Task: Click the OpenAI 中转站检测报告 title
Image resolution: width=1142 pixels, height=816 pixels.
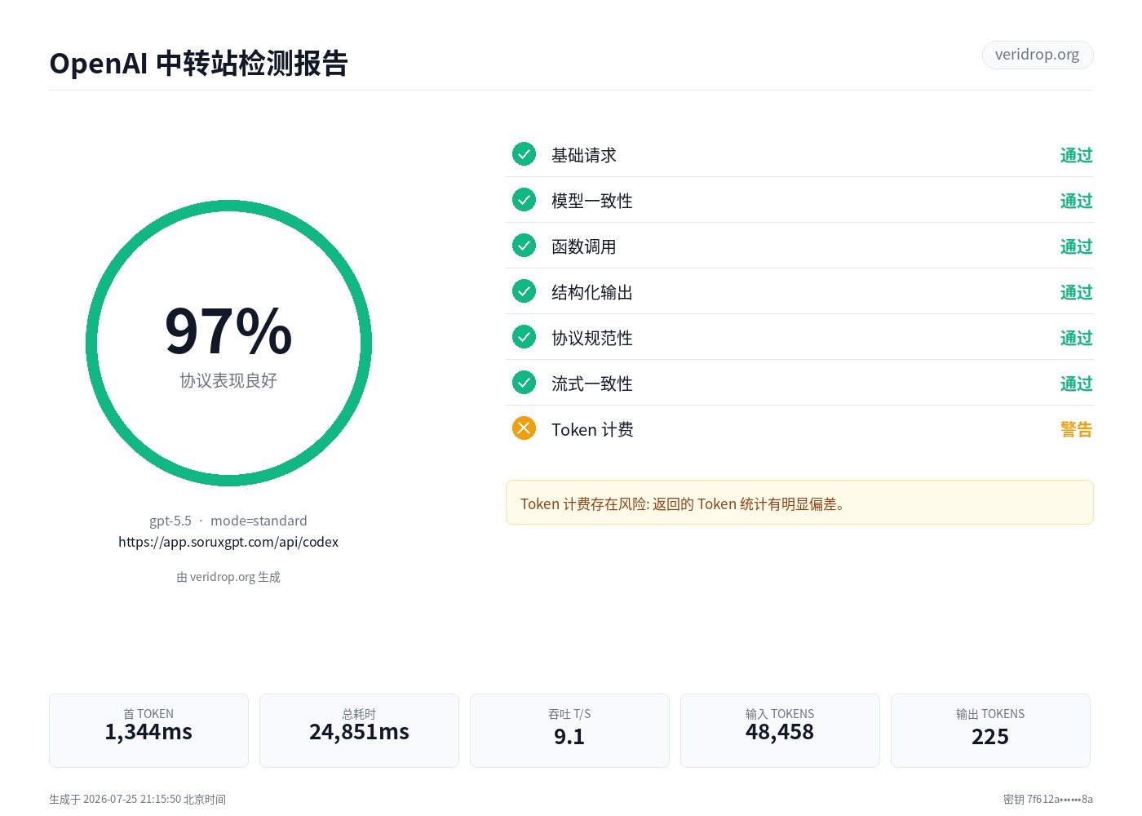Action: [199, 63]
